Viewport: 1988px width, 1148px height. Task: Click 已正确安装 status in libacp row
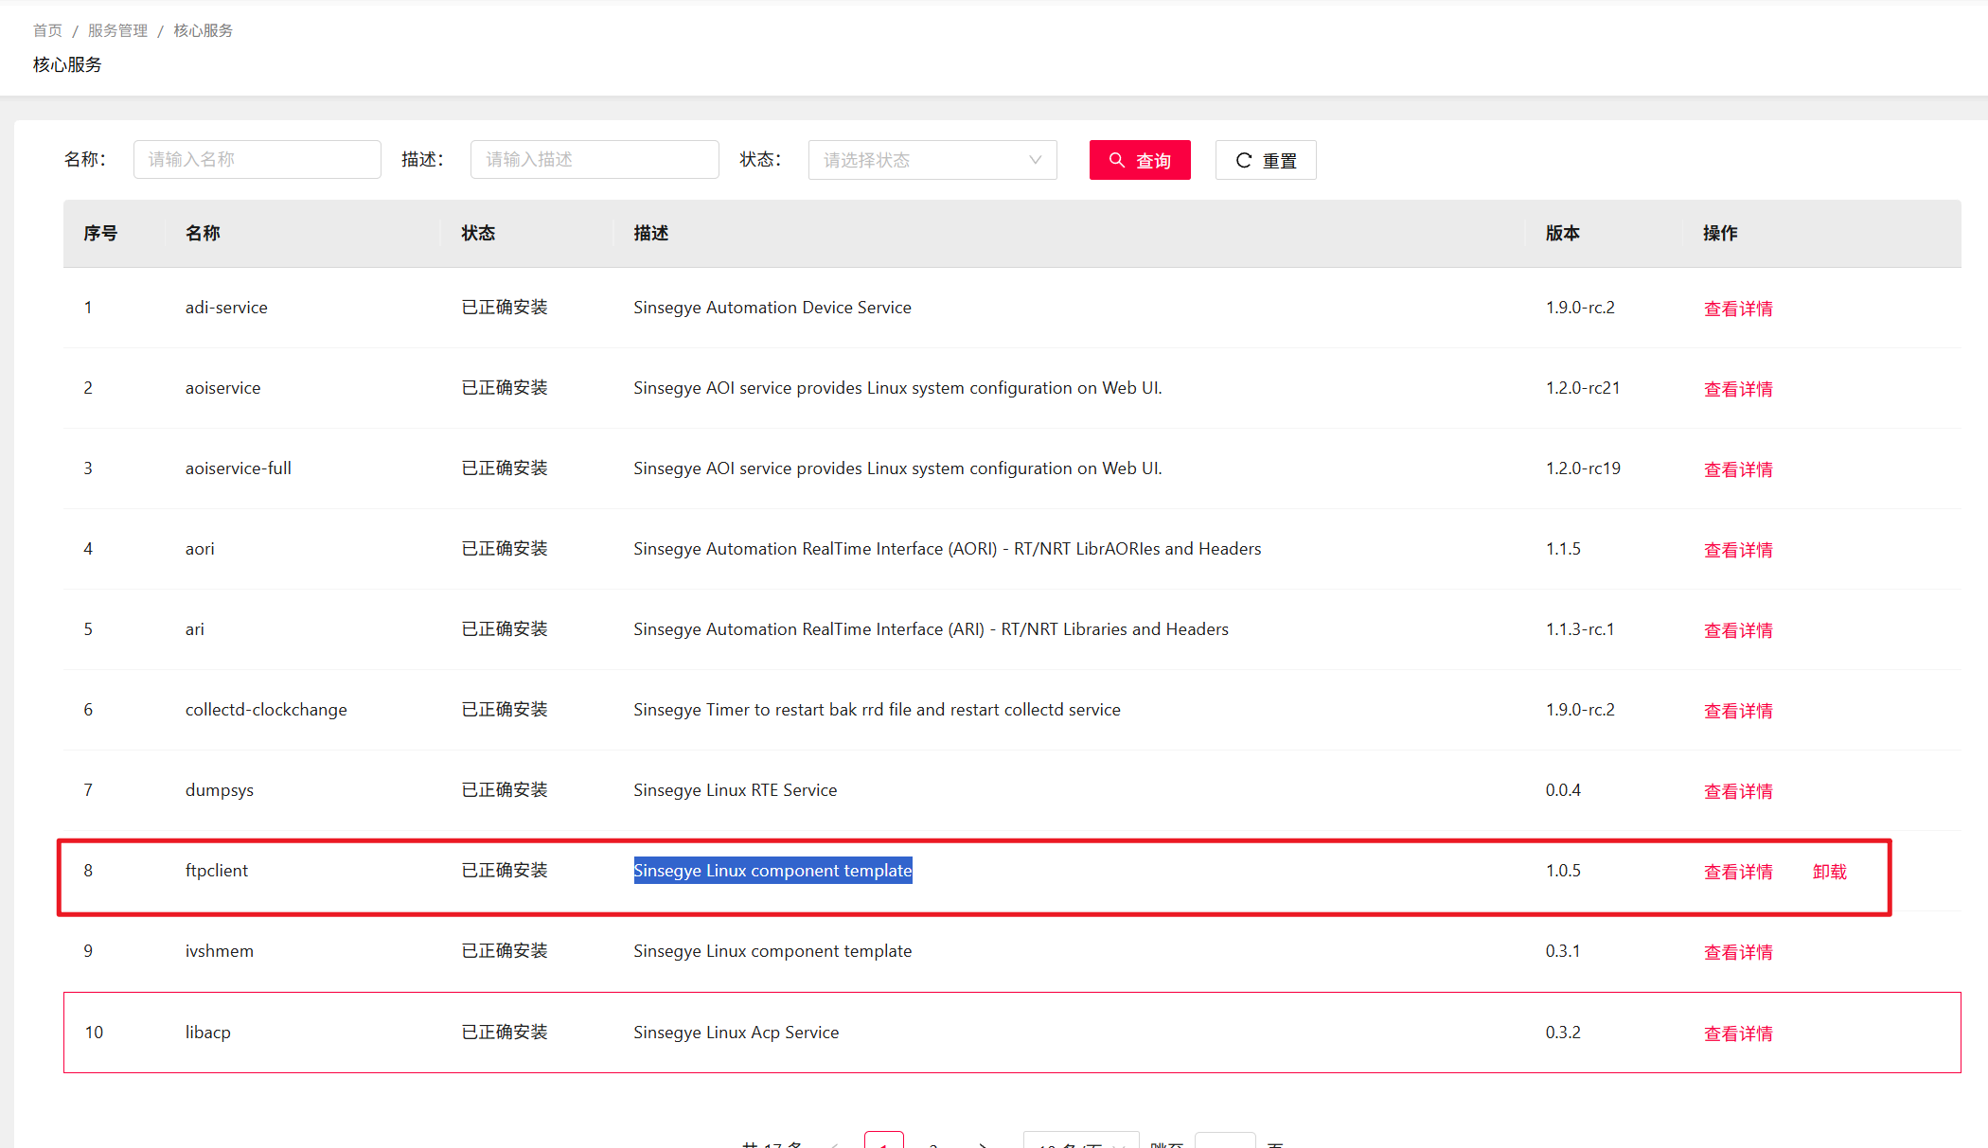click(x=505, y=1033)
